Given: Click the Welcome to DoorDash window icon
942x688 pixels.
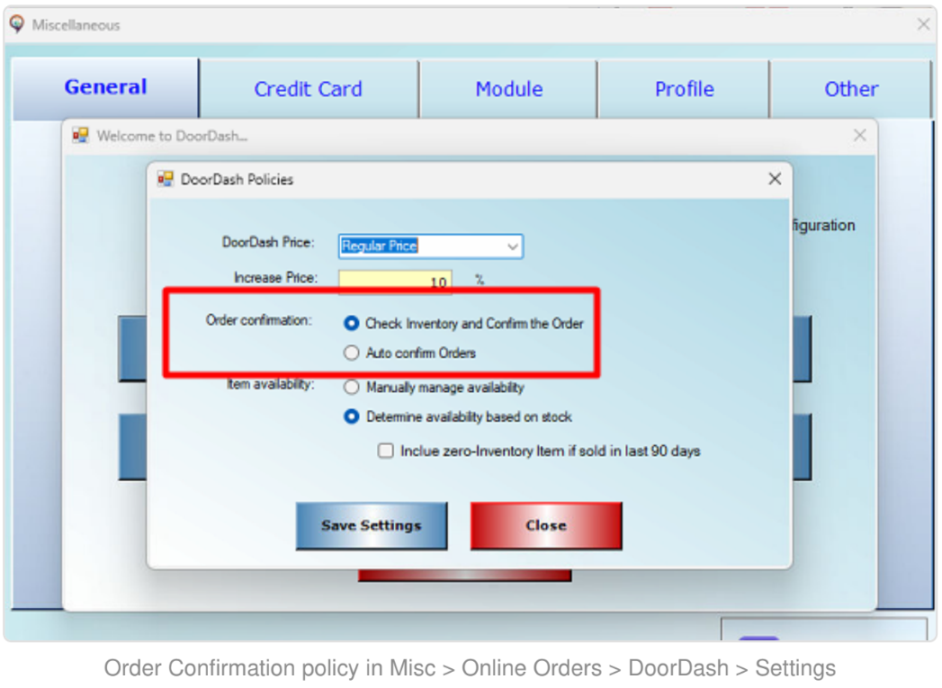Looking at the screenshot, I should click(x=80, y=136).
